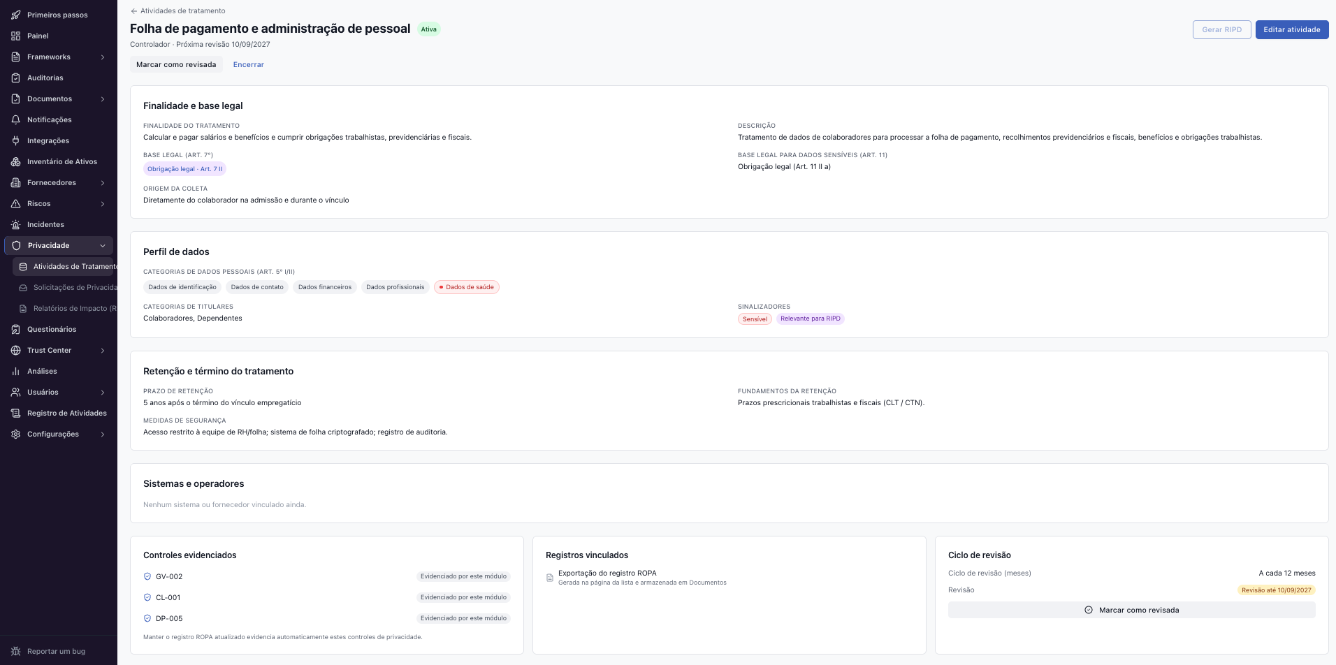Click the Primeiros passos rocket icon
Screen dimensions: 1336x665
(x=16, y=15)
